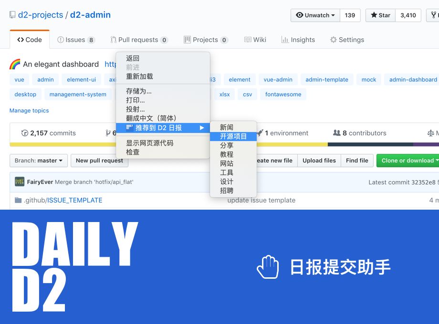The height and width of the screenshot is (324, 439).
Task: Open the Projects tab
Action: (x=206, y=40)
